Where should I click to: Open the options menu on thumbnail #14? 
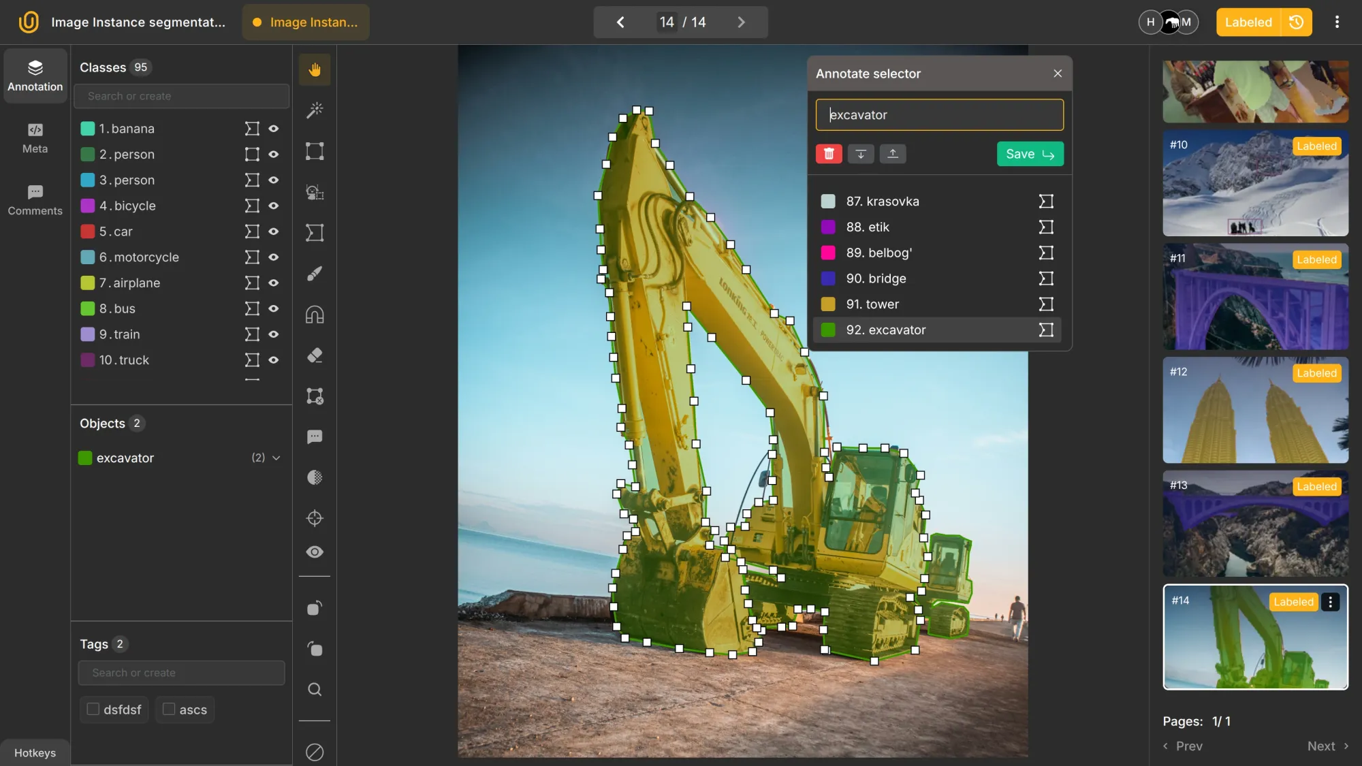1331,602
